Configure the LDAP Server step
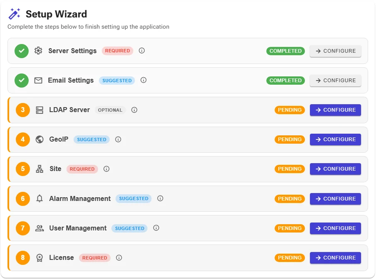376x279 pixels. coord(335,110)
